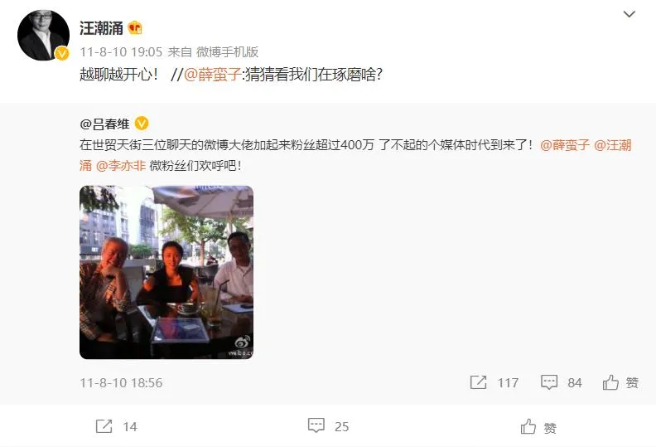Screen dimensions: 656x447
Task: Open the @薛蛮子 mention in the repost comment
Action: (x=213, y=75)
